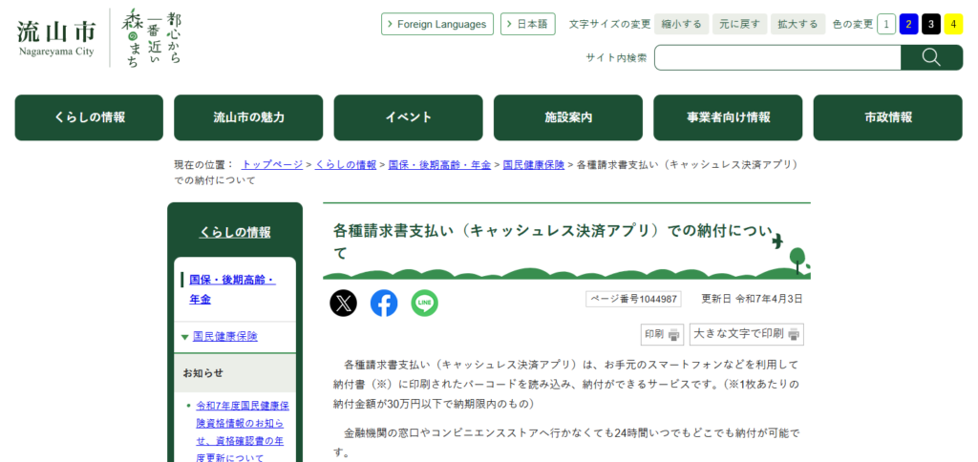The height and width of the screenshot is (462, 978).
Task: Share this page via LINE icon
Action: [x=425, y=304]
